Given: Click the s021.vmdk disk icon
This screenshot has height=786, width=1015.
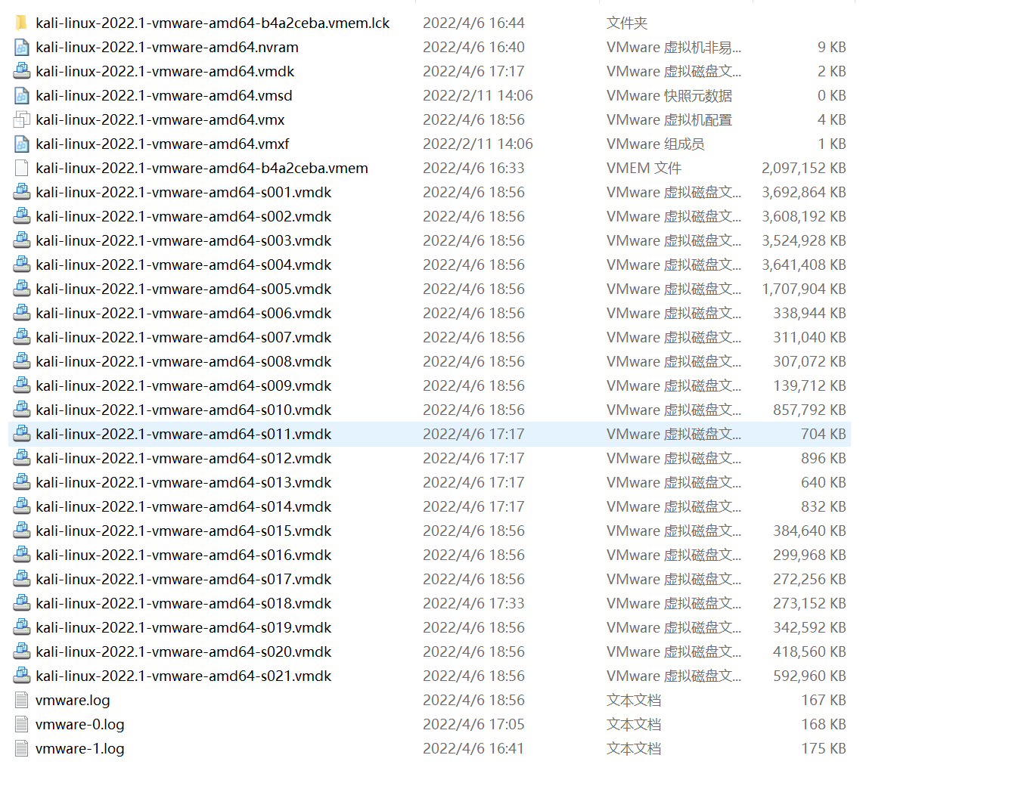Looking at the screenshot, I should coord(22,676).
